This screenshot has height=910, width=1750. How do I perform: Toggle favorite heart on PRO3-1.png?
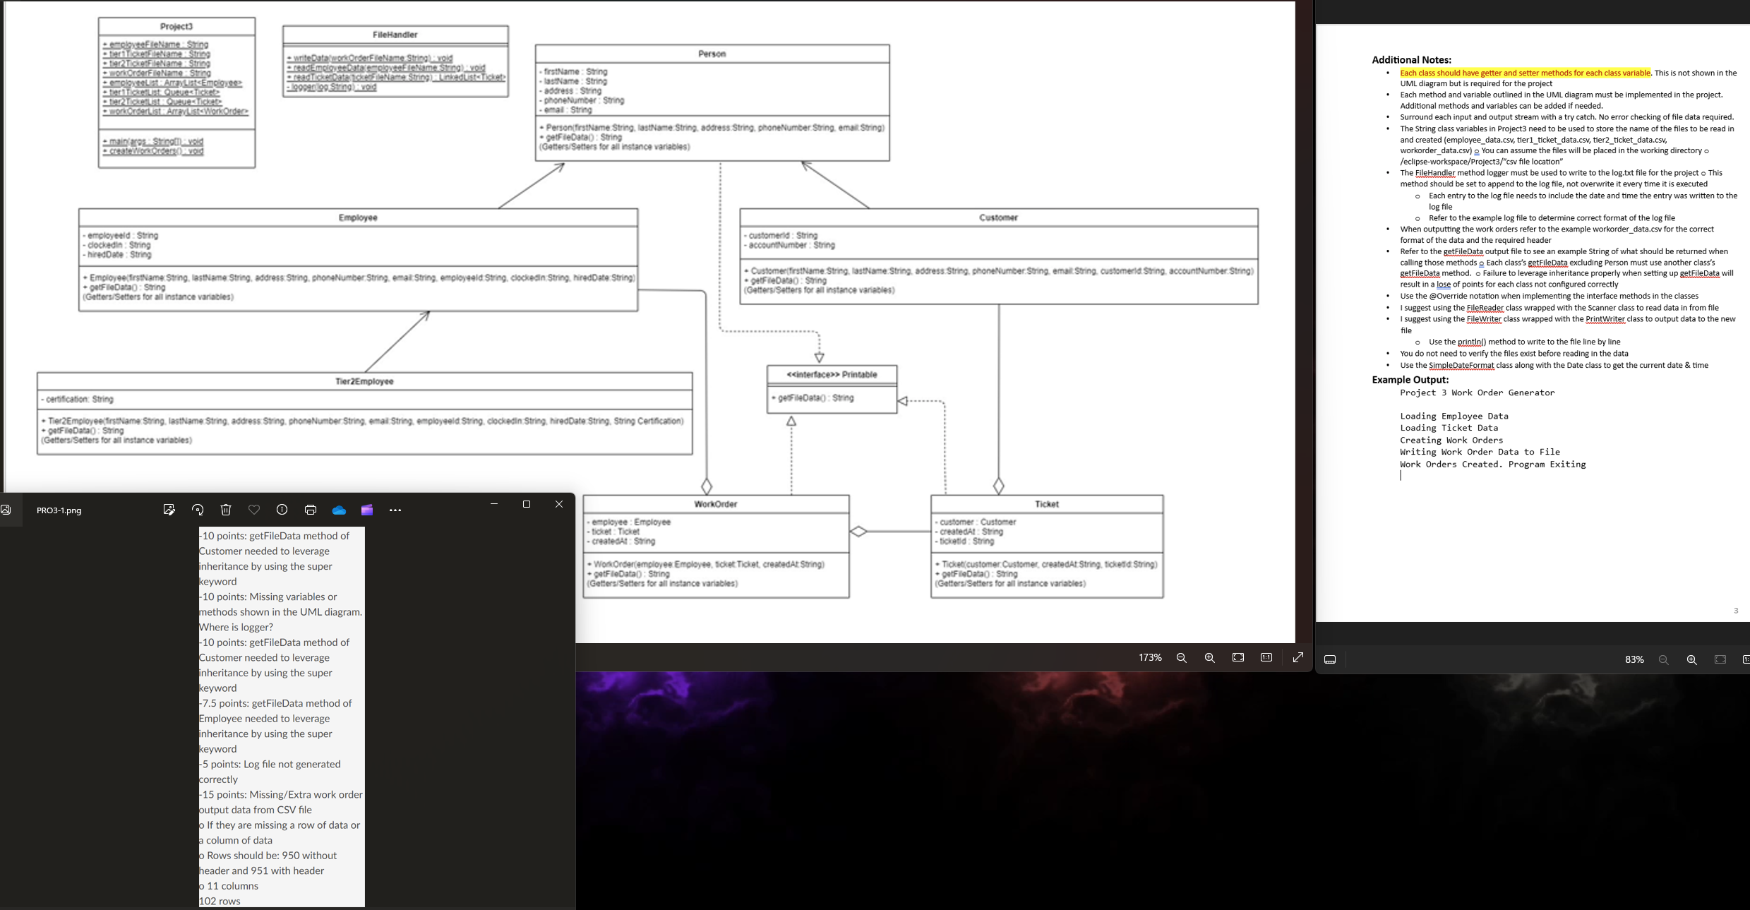click(x=254, y=510)
